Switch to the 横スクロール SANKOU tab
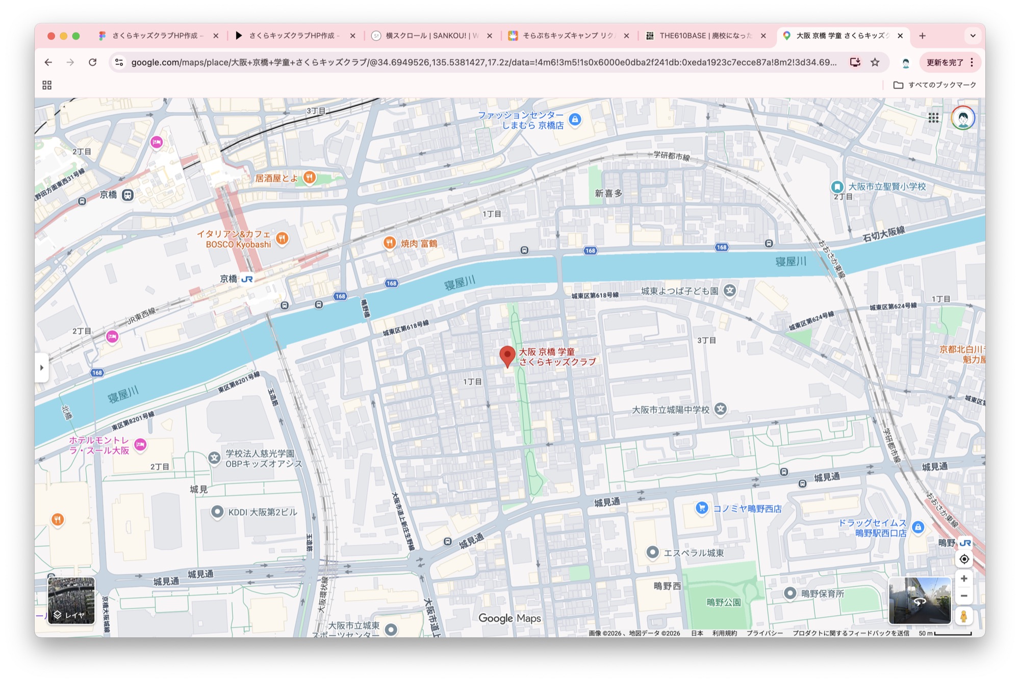1020x683 pixels. pyautogui.click(x=432, y=36)
